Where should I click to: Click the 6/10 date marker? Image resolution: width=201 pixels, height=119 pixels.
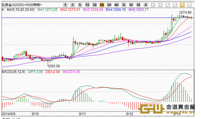click(35, 114)
